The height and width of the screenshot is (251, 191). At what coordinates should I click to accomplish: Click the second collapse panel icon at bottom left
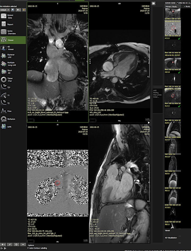5,248
